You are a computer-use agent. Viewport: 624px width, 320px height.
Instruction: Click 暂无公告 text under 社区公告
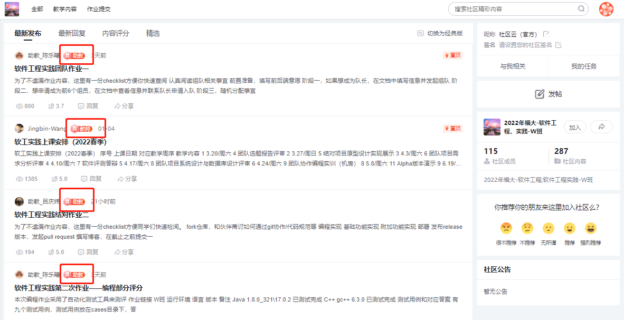496,292
